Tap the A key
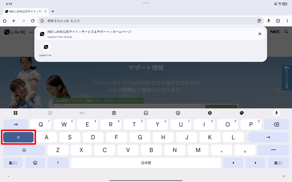This screenshot has width=292, height=182. pos(46,137)
